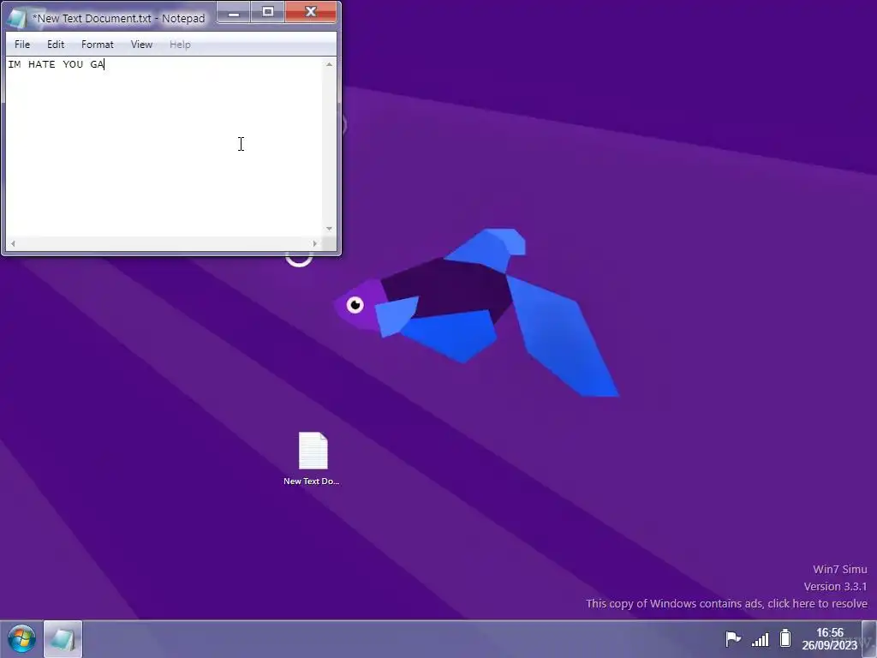The image size is (877, 658).
Task: Click the Show desktop strip on taskbar
Action: click(x=869, y=639)
